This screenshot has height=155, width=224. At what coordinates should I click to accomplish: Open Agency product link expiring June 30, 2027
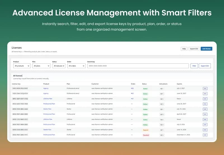click(x=46, y=94)
